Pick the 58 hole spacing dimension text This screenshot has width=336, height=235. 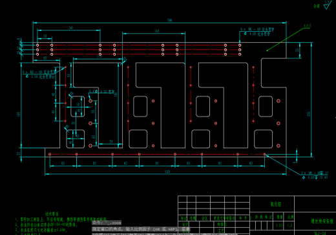(45, 36)
